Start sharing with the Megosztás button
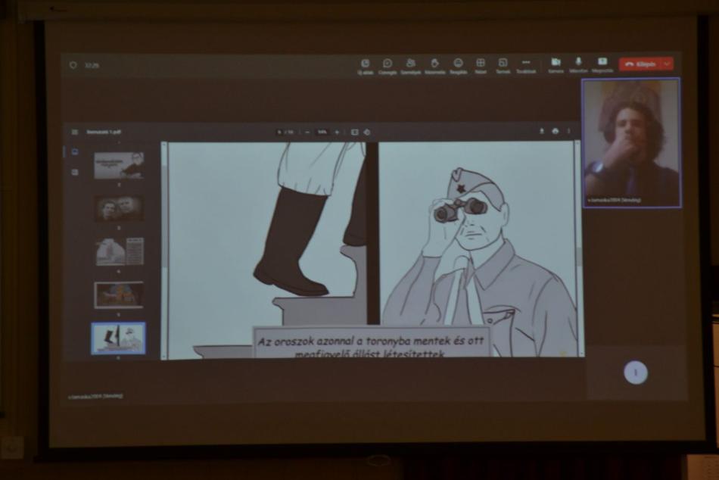This screenshot has height=480, width=719. tap(602, 65)
